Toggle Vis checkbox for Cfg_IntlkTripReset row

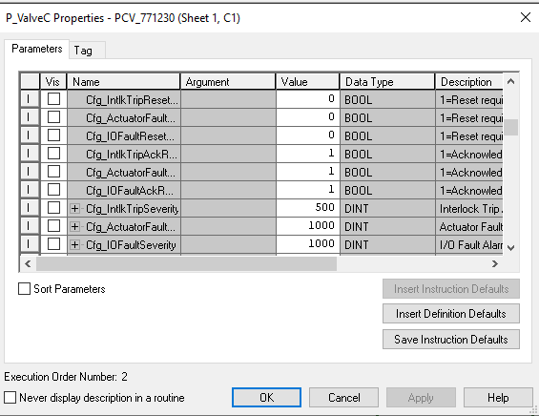click(x=53, y=99)
